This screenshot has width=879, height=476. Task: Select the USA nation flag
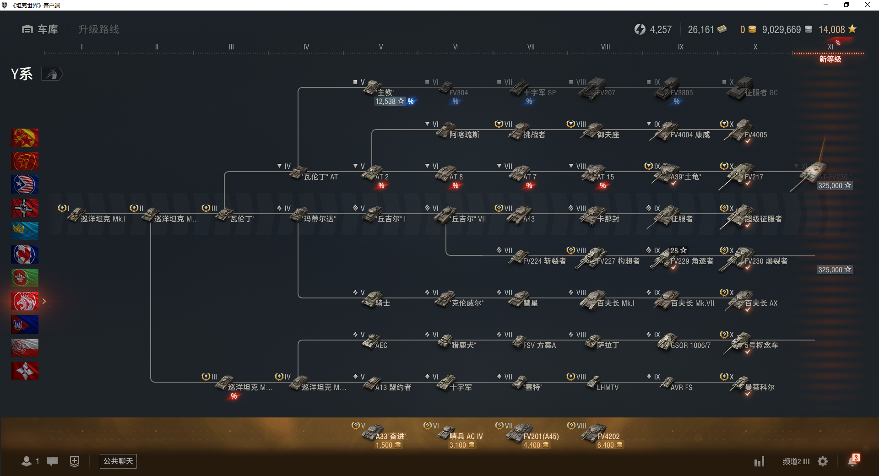tap(25, 184)
